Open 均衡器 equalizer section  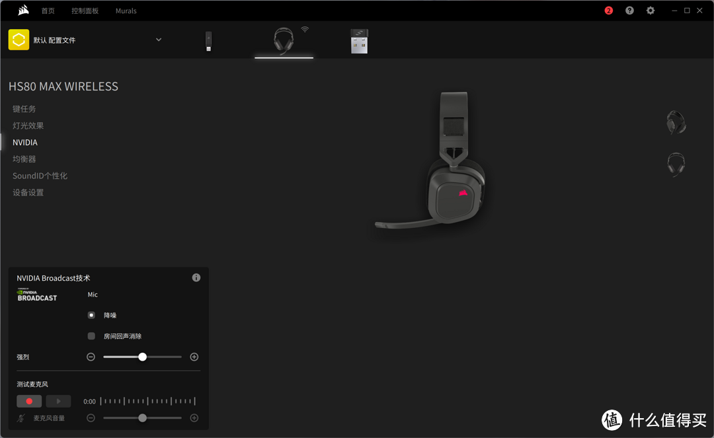[24, 159]
